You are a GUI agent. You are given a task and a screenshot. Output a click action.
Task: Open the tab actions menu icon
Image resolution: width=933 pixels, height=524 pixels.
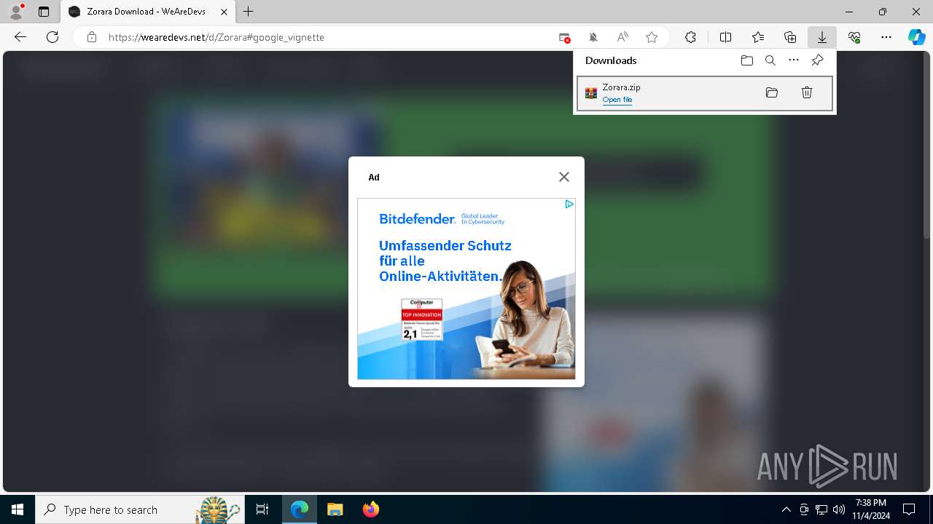[44, 12]
